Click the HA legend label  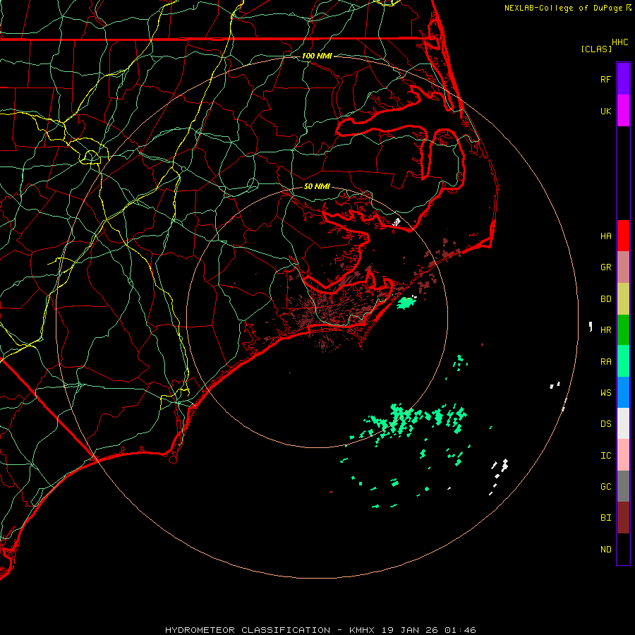tap(605, 236)
